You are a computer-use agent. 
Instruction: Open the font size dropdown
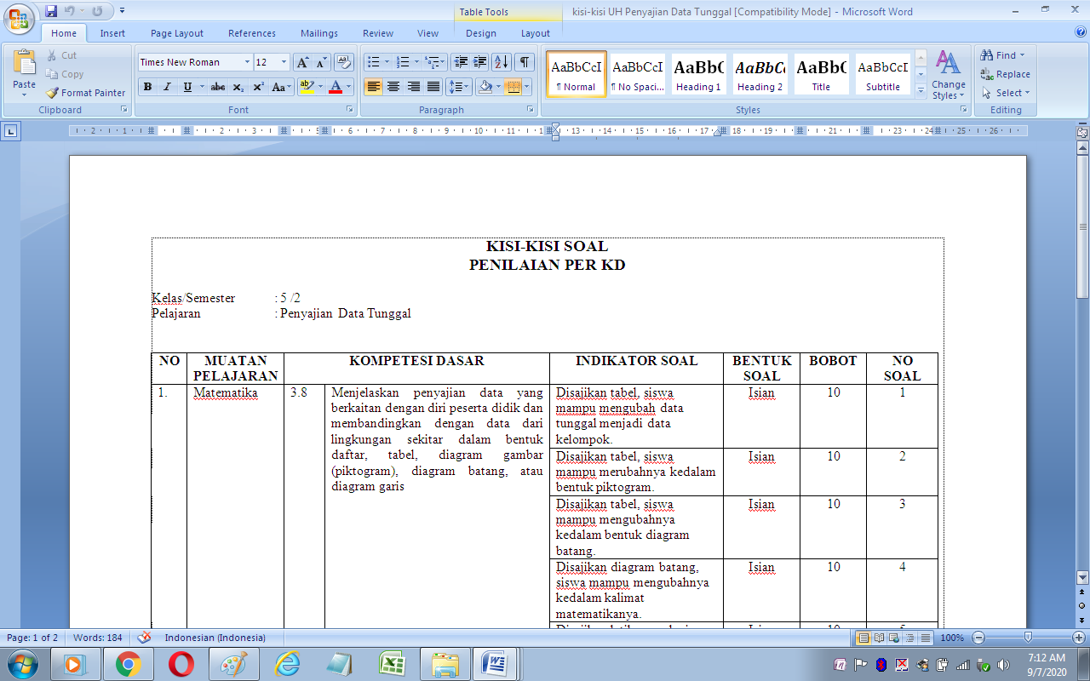284,62
